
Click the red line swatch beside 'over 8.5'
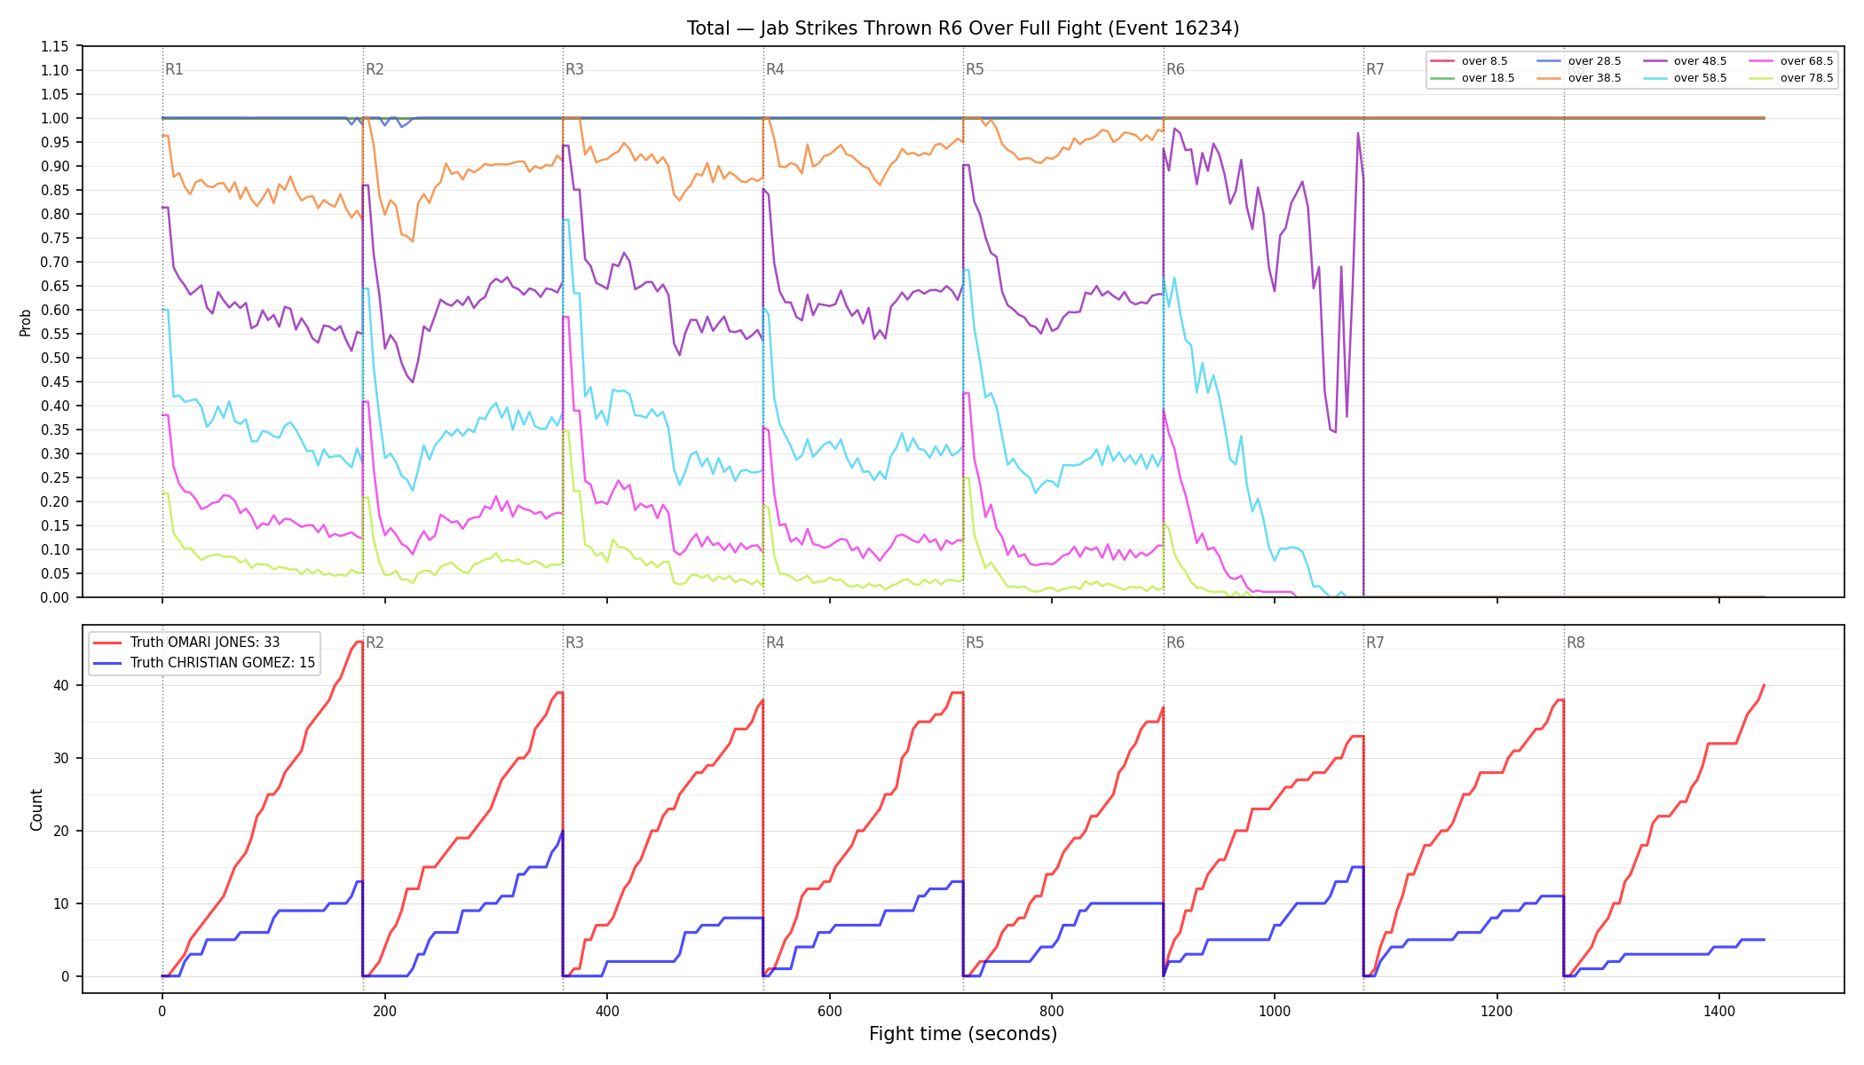(x=1442, y=61)
